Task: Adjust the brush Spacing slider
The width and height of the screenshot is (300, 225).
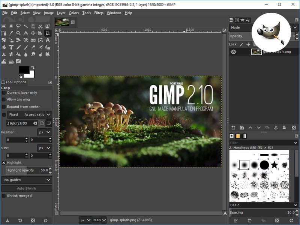Action: click(262, 213)
